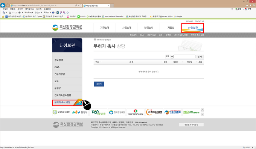This screenshot has height=149, width=256.
Task: Open the RDA 농촌진흥청 partner banner
Action: tap(99, 112)
